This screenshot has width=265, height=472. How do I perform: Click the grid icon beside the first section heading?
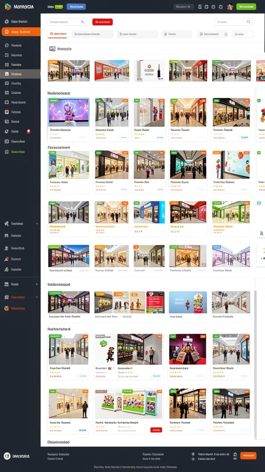pos(52,49)
